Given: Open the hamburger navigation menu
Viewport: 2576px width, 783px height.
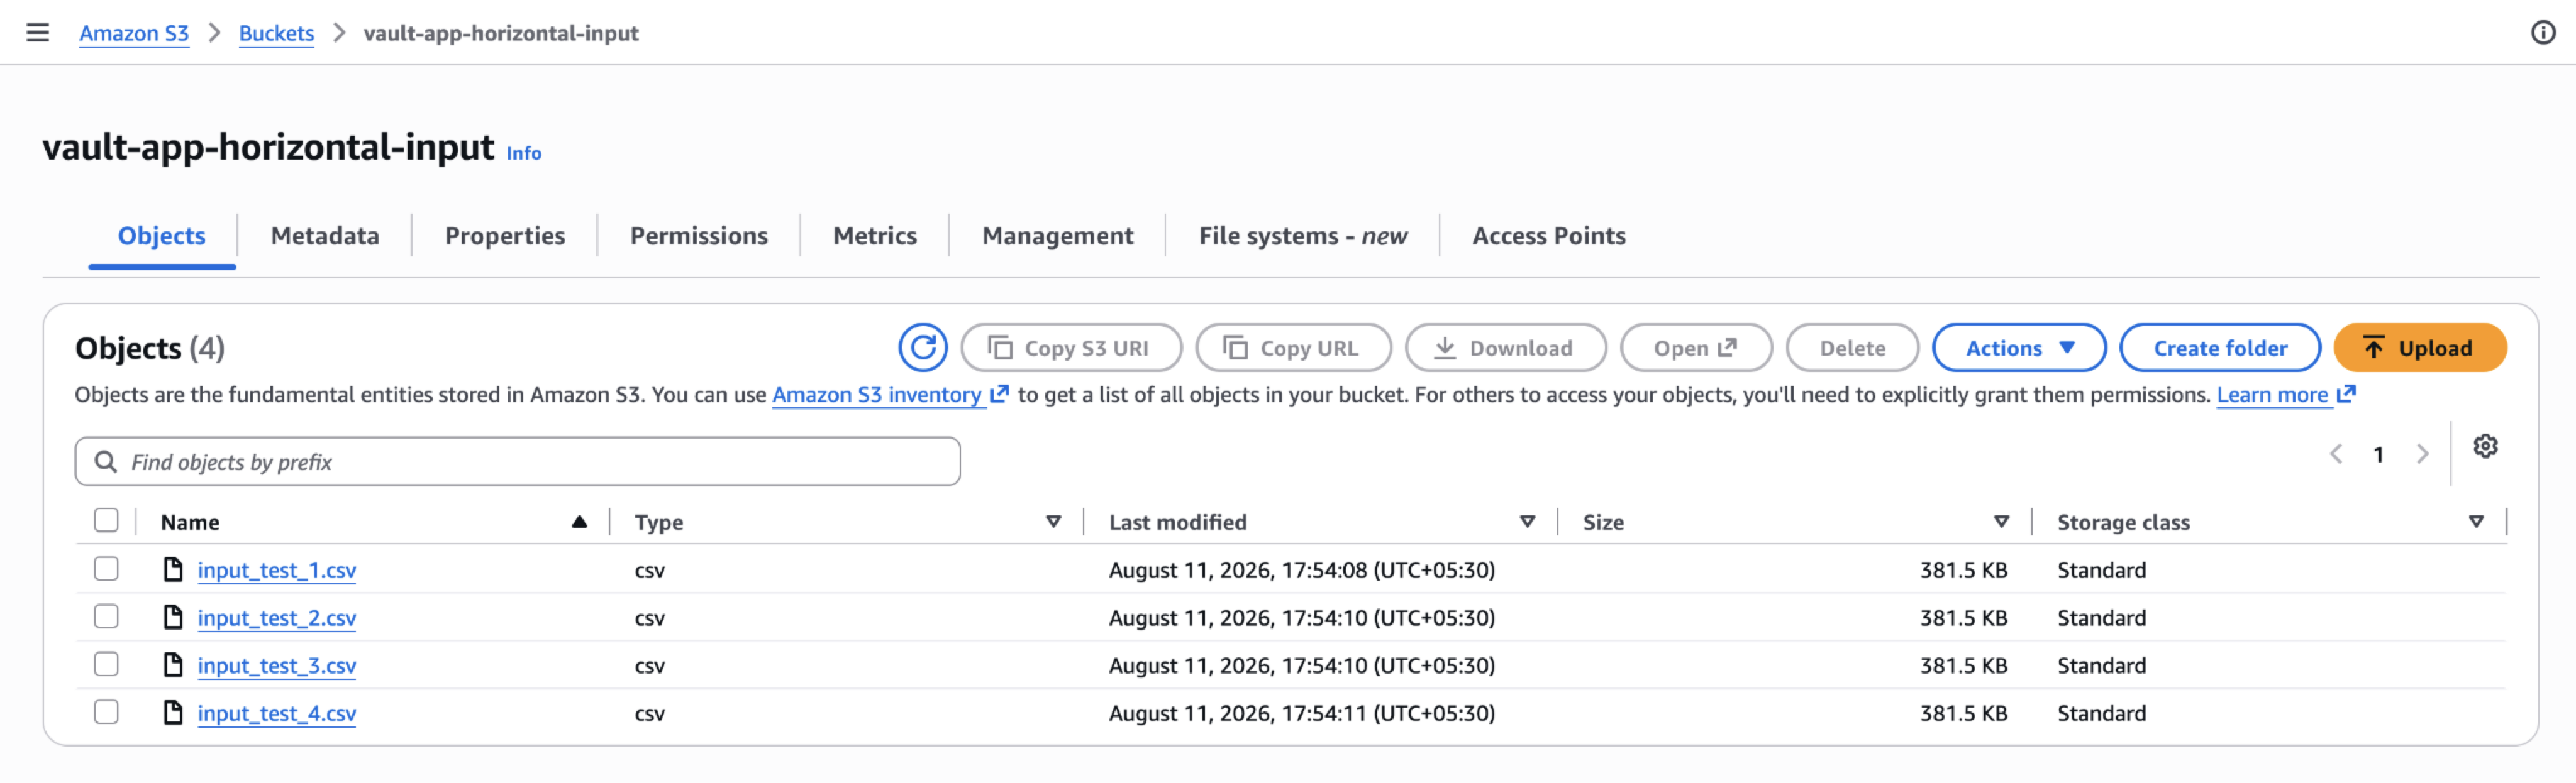Looking at the screenshot, I should coord(37,32).
